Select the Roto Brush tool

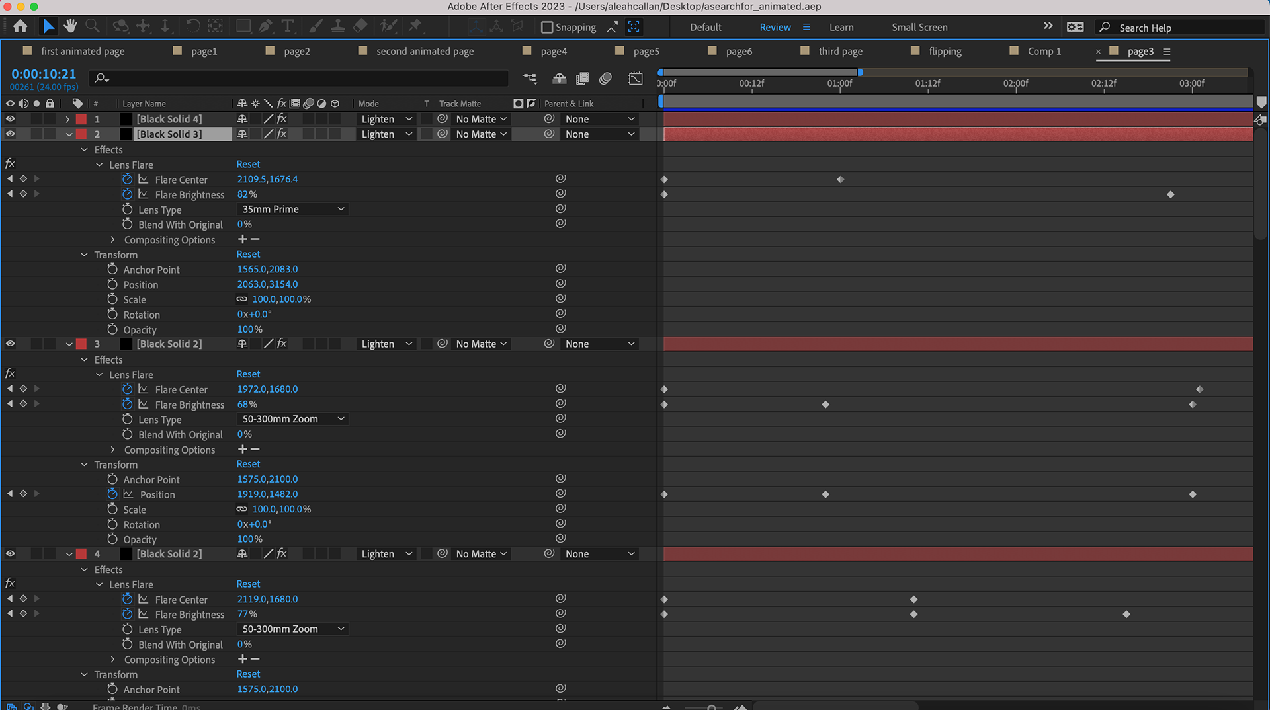pyautogui.click(x=388, y=26)
